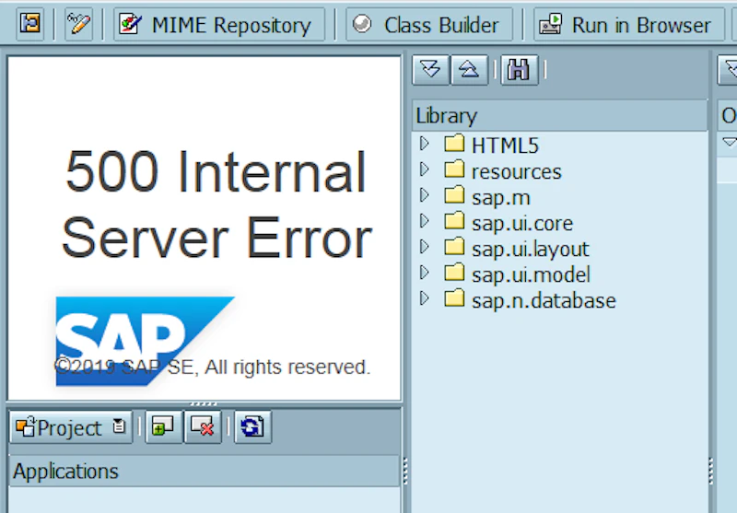Open the Class Builder
This screenshot has height=513, width=737.
[x=429, y=25]
